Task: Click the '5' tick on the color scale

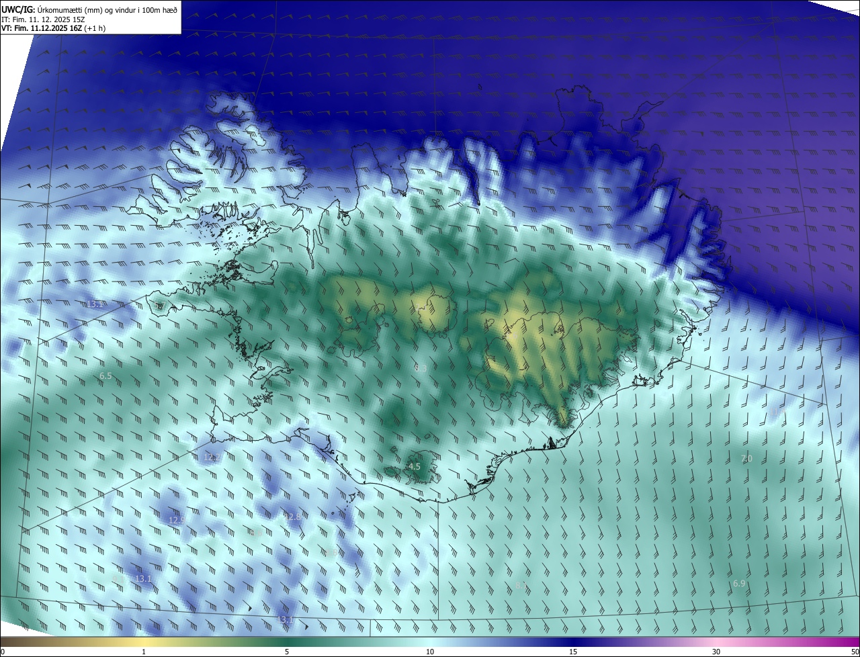Action: (x=287, y=652)
